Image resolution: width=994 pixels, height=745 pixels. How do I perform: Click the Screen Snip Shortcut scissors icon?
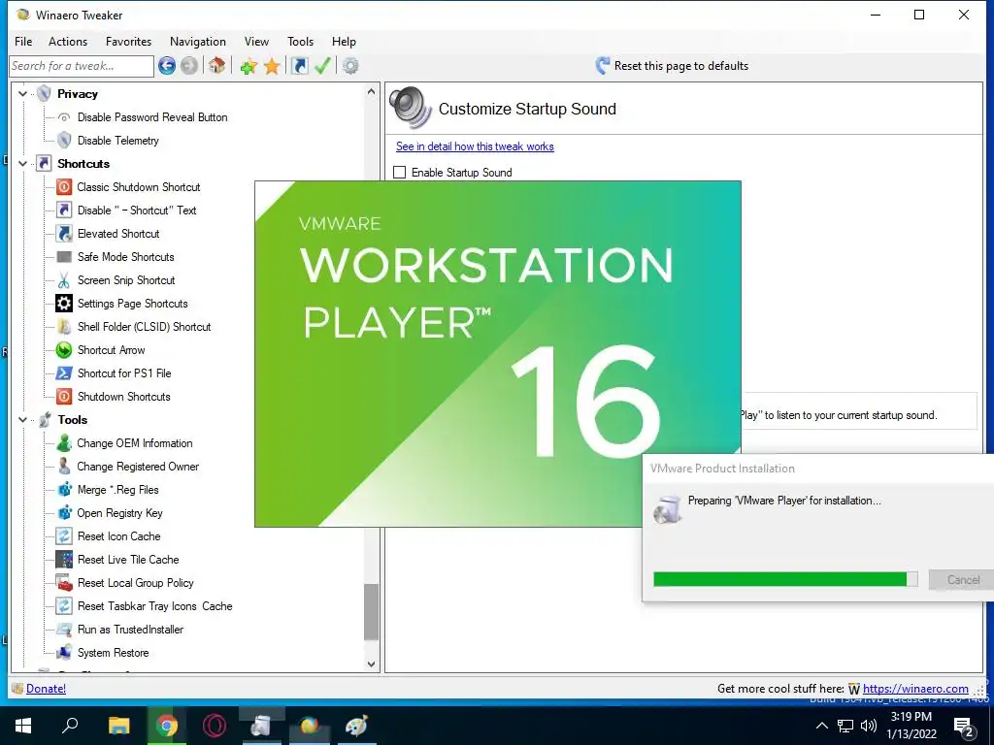pos(64,280)
